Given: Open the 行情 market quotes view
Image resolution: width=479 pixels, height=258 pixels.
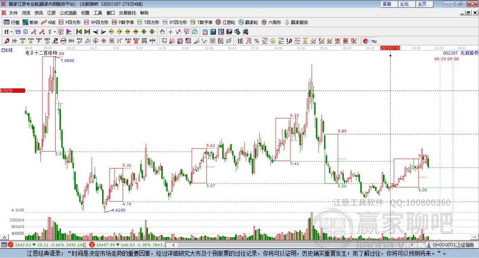Looking at the screenshot, I should 11,22.
